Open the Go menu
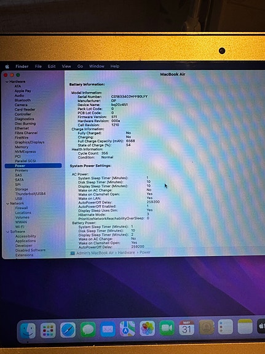Image resolution: width=265 pixels, height=354 pixels. pyautogui.click(x=80, y=66)
